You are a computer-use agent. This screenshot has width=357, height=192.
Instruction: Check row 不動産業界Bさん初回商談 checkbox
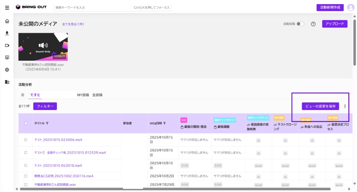[26, 184]
